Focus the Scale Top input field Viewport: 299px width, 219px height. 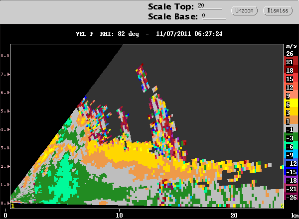(210, 5)
